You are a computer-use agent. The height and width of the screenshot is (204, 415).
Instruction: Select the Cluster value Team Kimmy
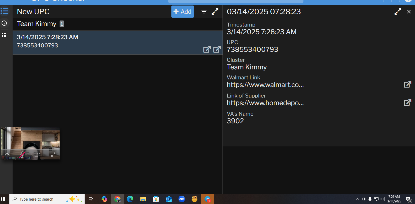(x=247, y=67)
